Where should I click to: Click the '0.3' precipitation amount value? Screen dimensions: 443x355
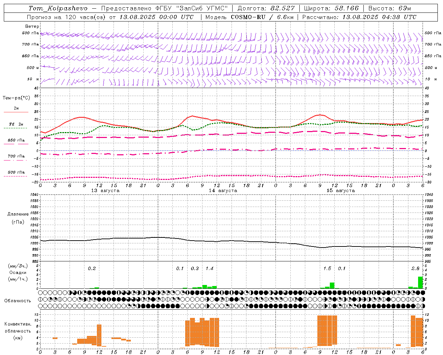tap(195, 269)
